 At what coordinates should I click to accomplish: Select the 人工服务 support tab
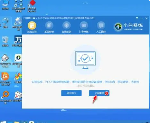click(101, 27)
